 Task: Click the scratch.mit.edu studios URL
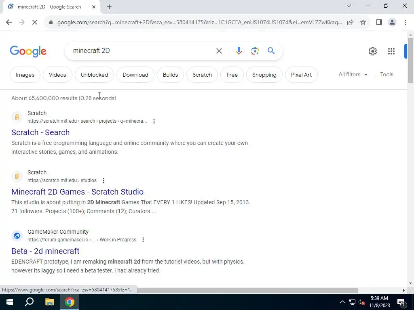click(62, 180)
